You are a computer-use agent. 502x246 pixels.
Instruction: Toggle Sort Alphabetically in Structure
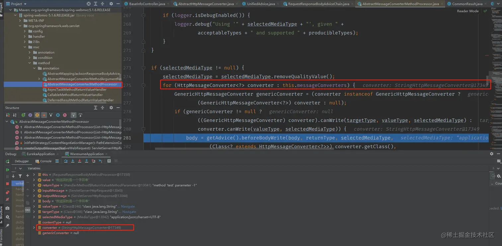tap(15, 115)
